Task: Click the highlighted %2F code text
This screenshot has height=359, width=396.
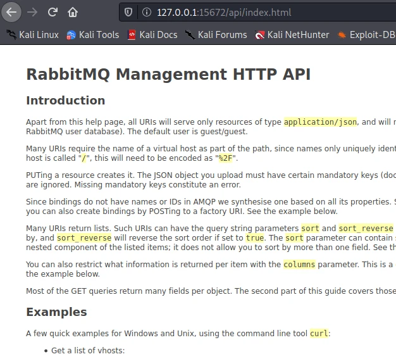Action: tap(225, 158)
